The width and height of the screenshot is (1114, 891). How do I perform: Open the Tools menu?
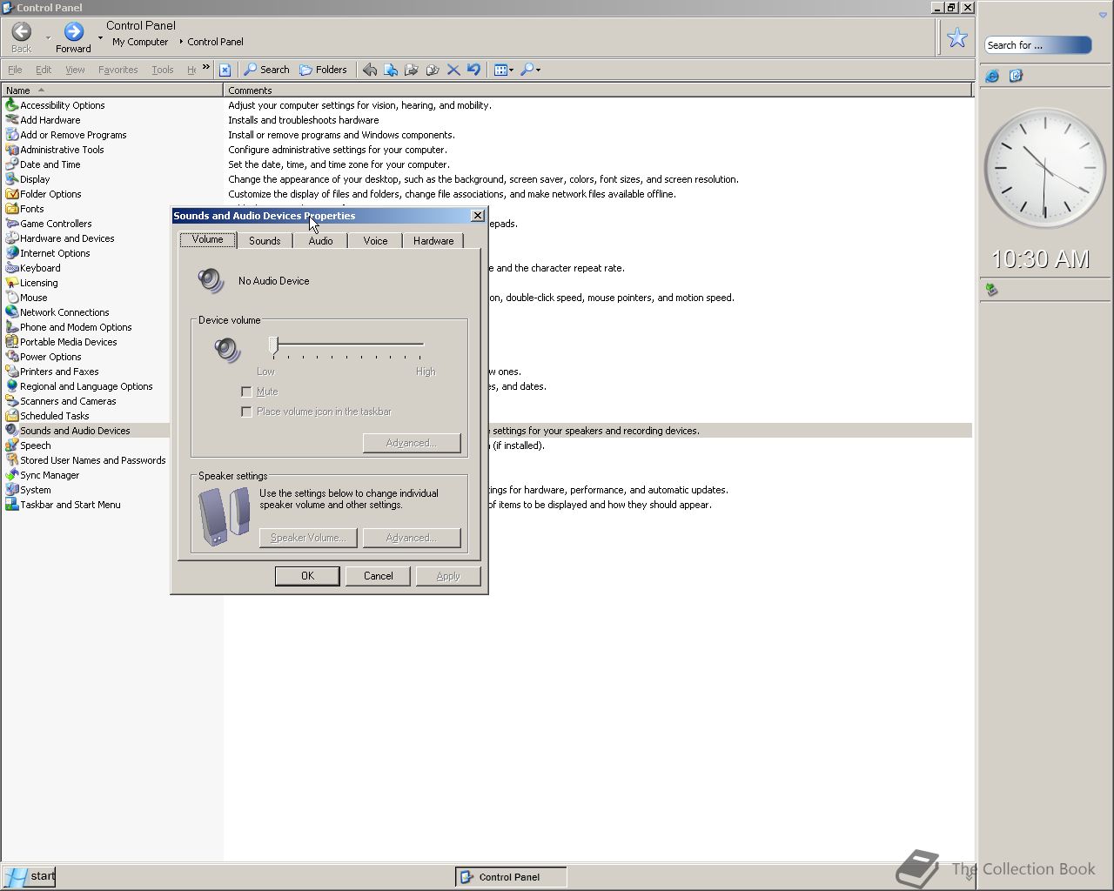[163, 70]
